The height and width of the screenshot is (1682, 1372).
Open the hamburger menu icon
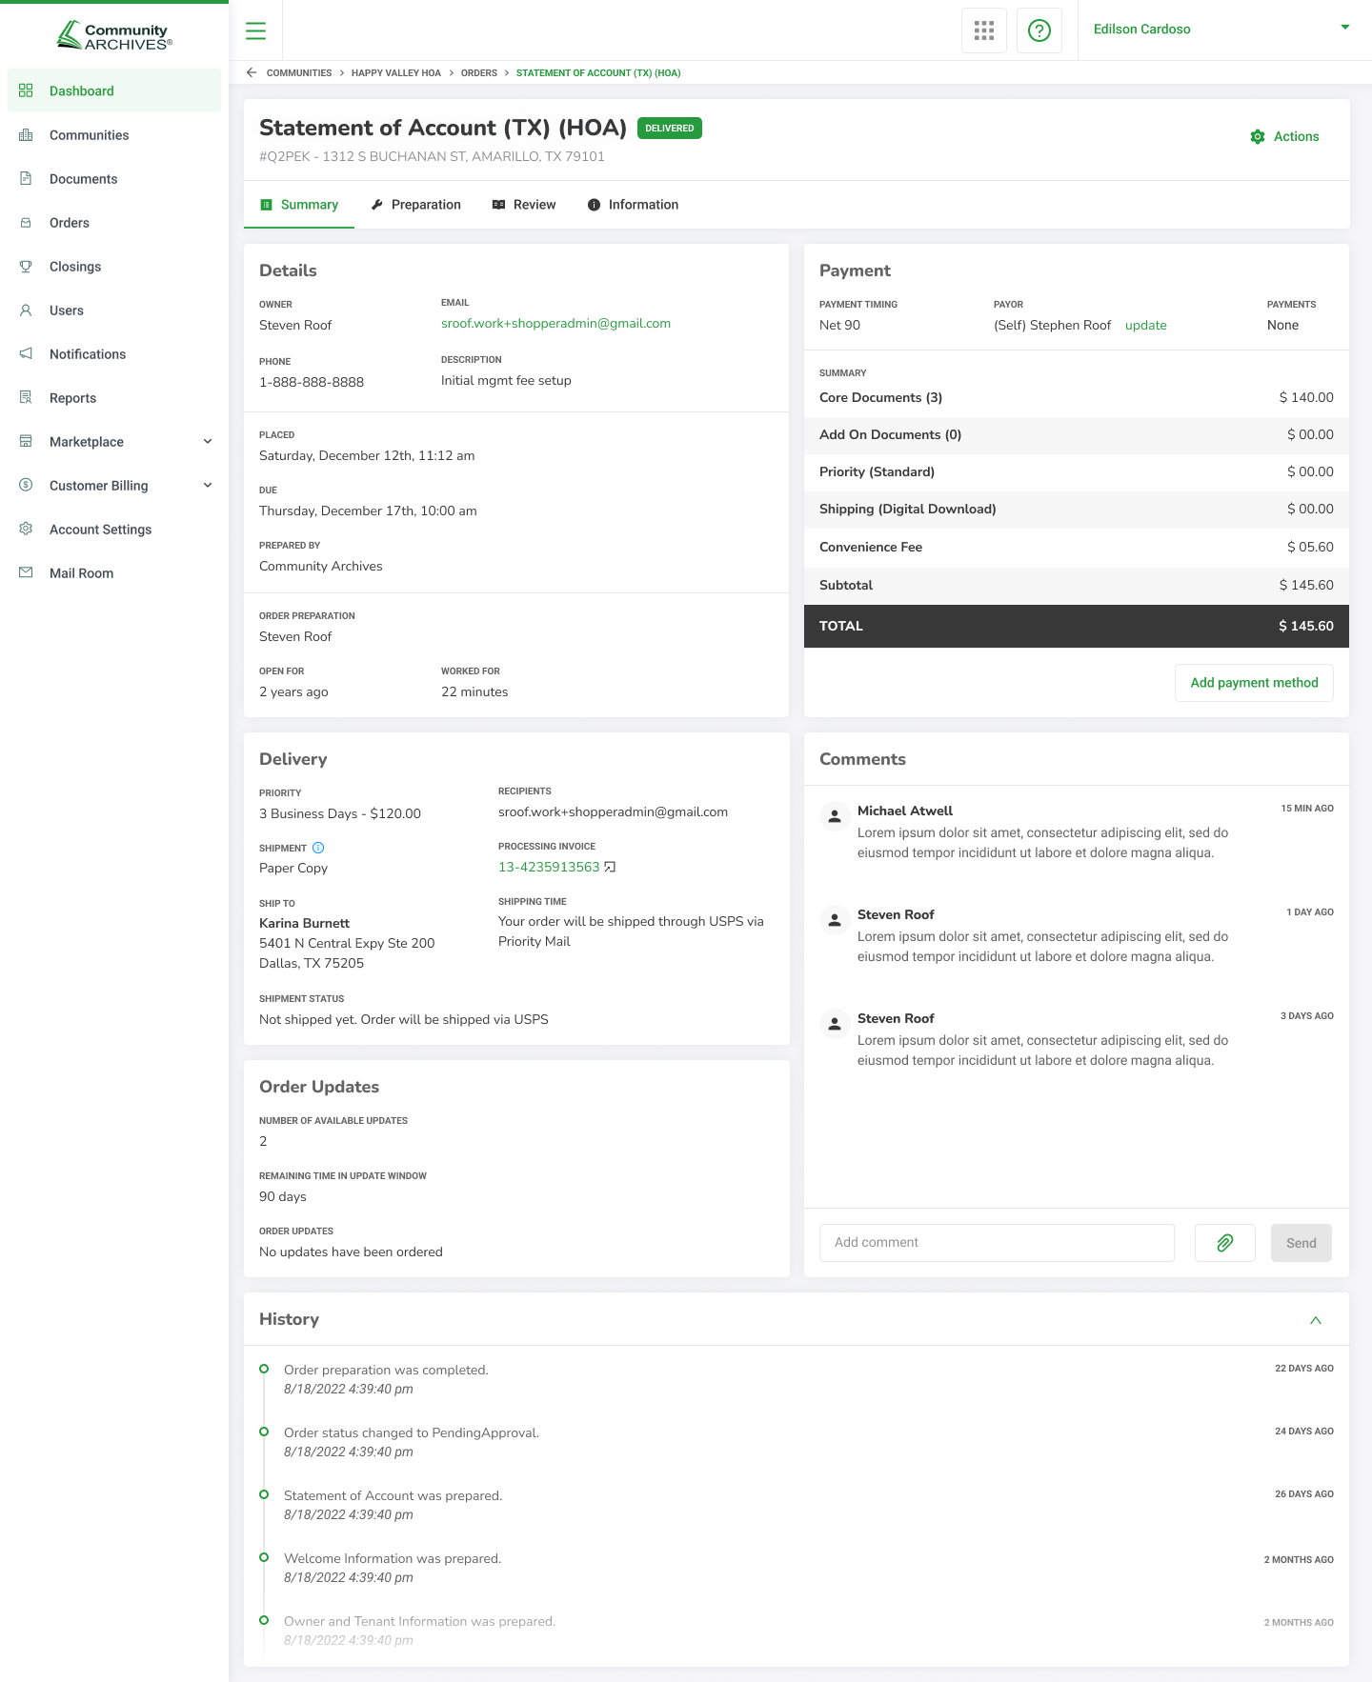tap(255, 30)
